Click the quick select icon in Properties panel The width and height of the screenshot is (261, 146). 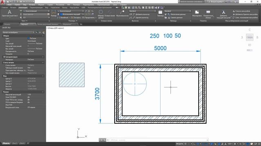[x=44, y=32]
